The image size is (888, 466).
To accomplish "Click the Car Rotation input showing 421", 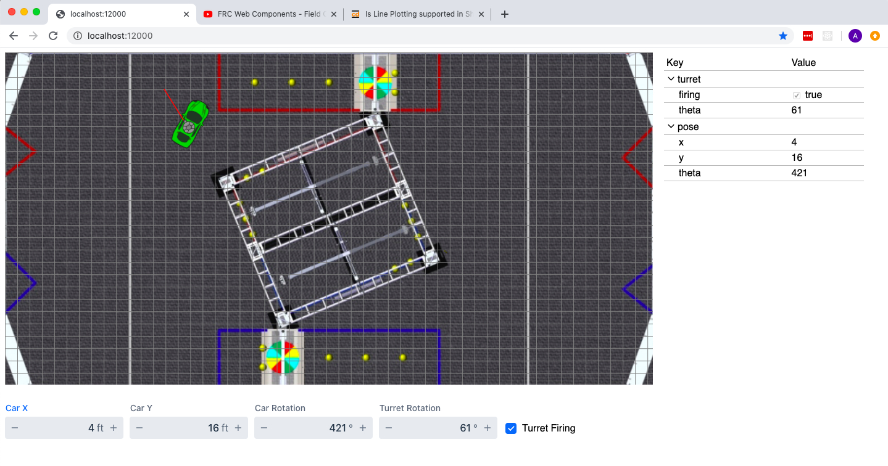I will 313,428.
